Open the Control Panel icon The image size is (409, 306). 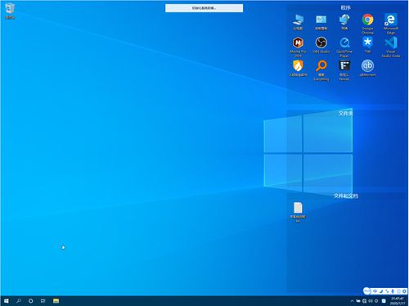point(321,22)
